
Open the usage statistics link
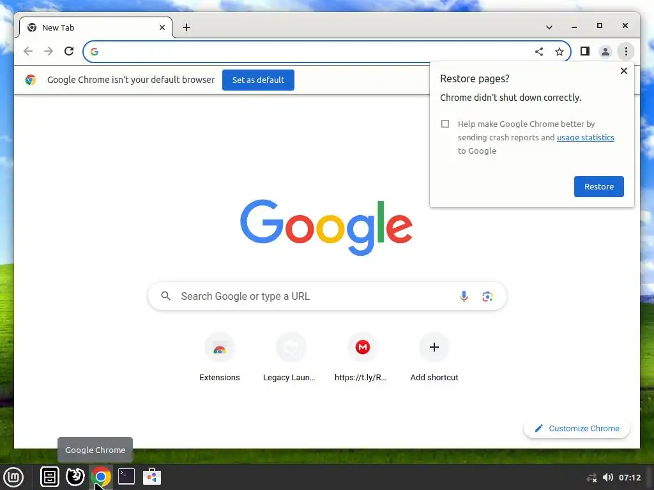point(585,138)
